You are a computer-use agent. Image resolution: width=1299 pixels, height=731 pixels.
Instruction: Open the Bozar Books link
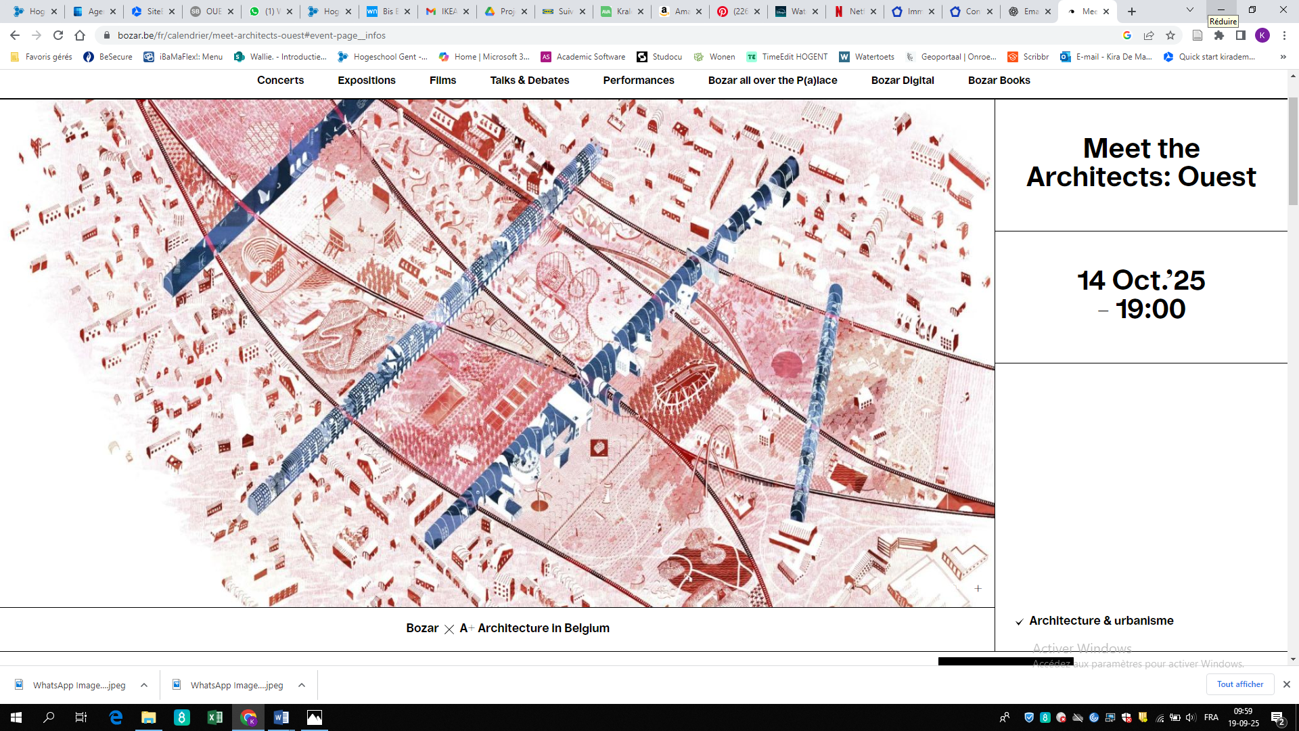point(999,80)
